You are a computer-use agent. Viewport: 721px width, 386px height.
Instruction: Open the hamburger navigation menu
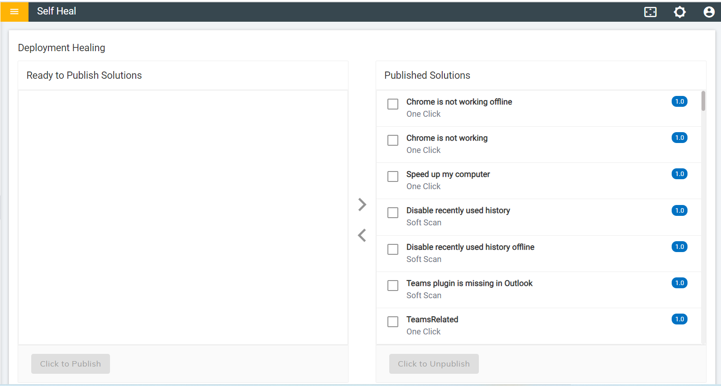pyautogui.click(x=14, y=12)
